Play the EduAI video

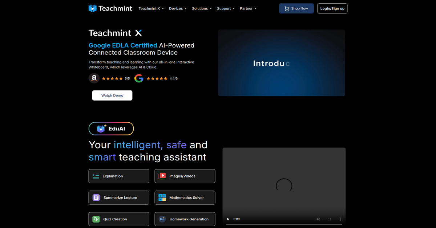click(228, 219)
